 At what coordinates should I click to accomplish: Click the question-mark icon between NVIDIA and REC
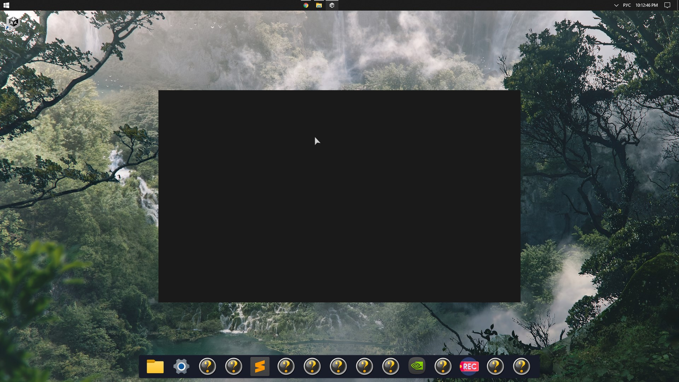[443, 366]
